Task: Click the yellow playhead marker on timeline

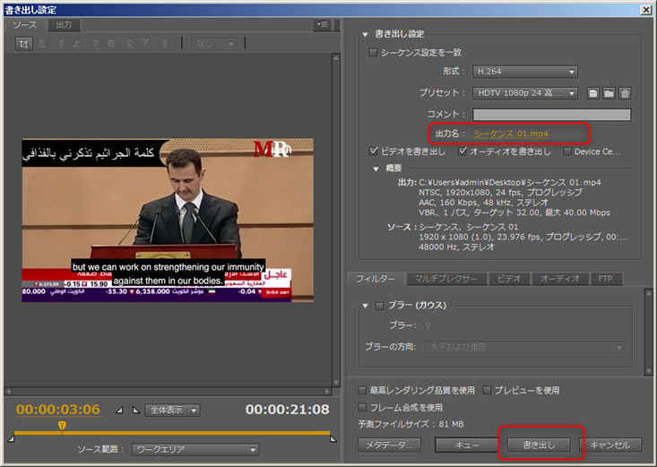Action: click(62, 426)
